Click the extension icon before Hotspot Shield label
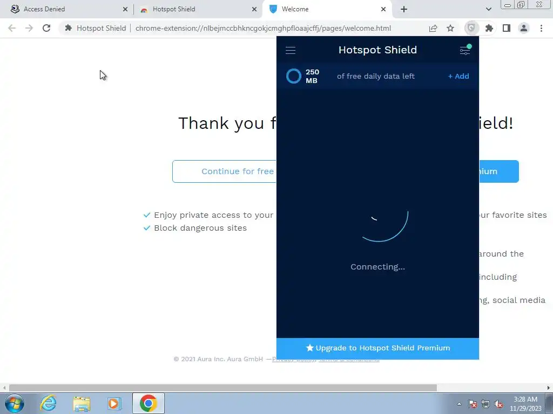Viewport: 553px width, 414px height. tap(69, 28)
